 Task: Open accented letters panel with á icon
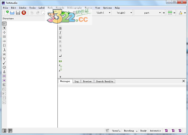point(4,72)
